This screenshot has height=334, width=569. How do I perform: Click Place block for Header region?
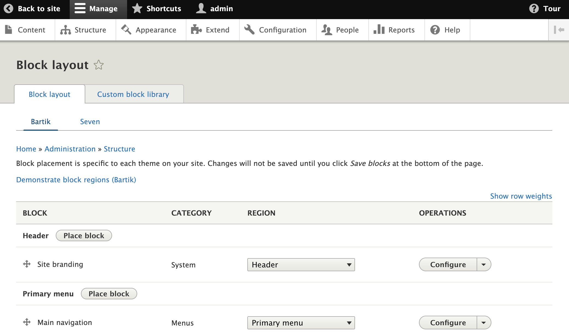(x=84, y=235)
